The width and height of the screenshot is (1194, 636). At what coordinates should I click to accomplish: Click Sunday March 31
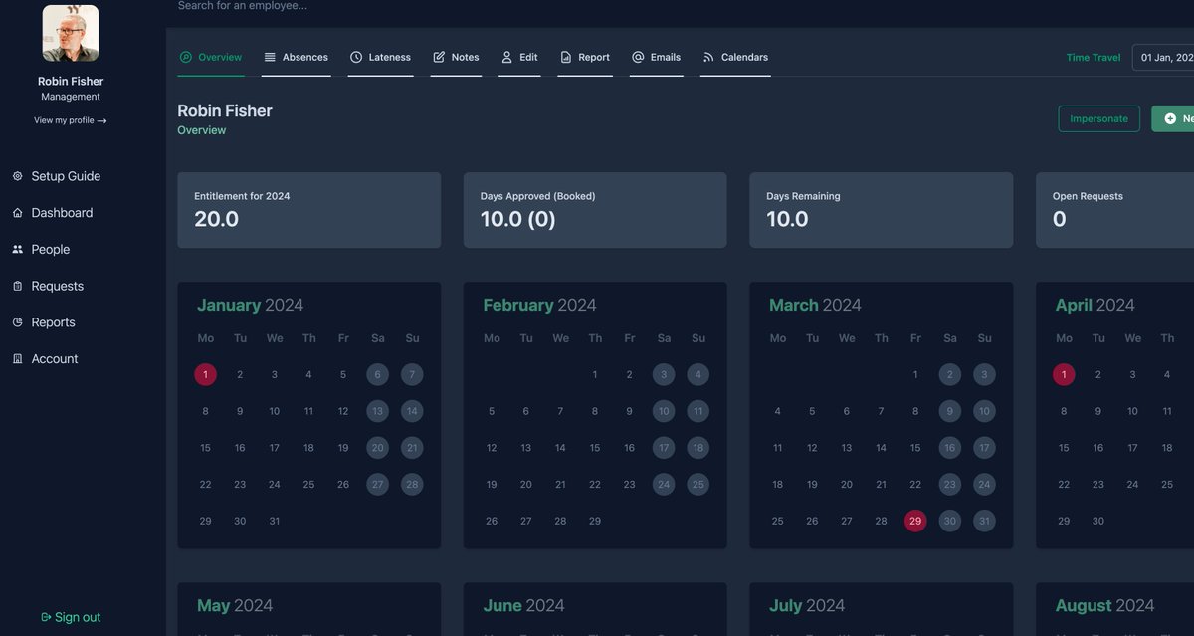tap(984, 521)
